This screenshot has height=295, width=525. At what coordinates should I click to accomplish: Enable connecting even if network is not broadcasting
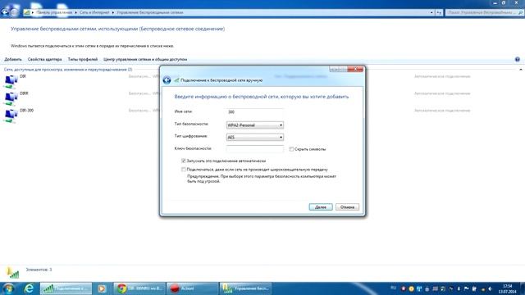pos(184,170)
